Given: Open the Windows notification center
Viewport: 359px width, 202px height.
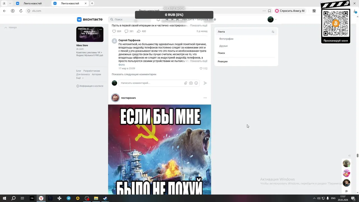Looking at the screenshot, I should click(x=353, y=198).
